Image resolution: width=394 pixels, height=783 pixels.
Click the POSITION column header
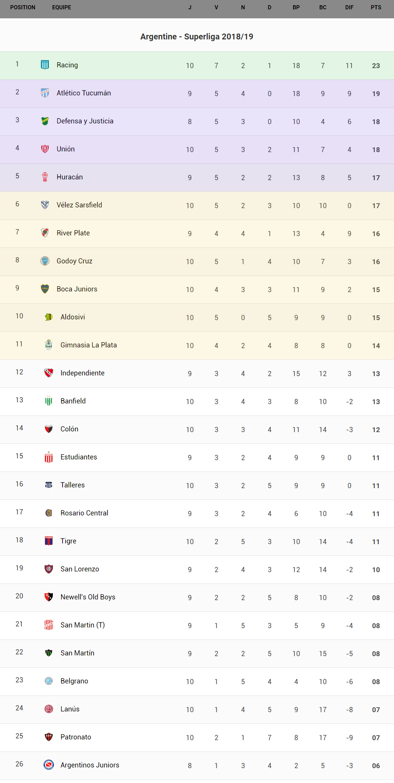point(23,7)
